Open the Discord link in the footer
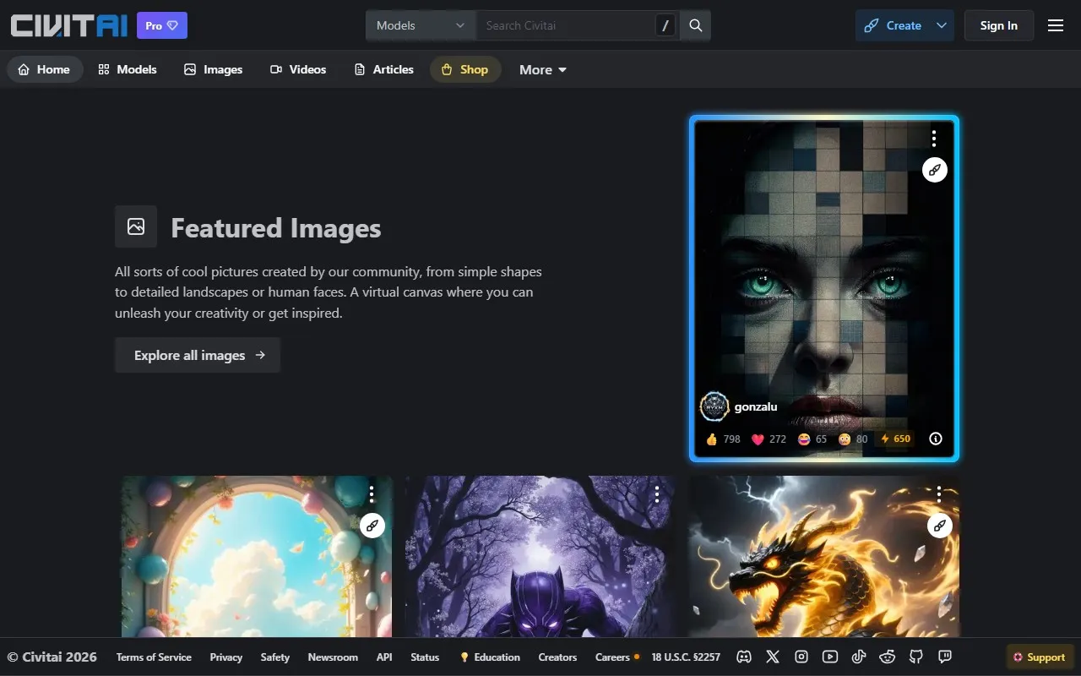Image resolution: width=1081 pixels, height=676 pixels. pos(744,657)
